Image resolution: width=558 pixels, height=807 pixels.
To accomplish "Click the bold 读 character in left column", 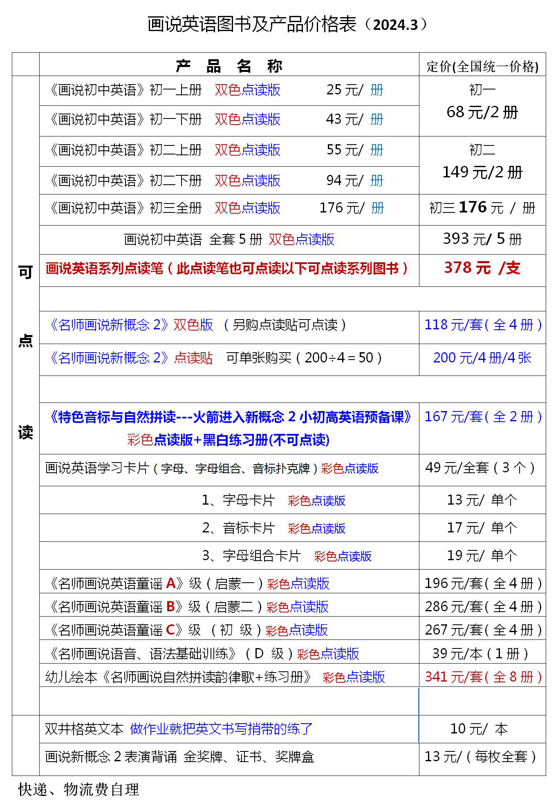I will click(x=26, y=432).
